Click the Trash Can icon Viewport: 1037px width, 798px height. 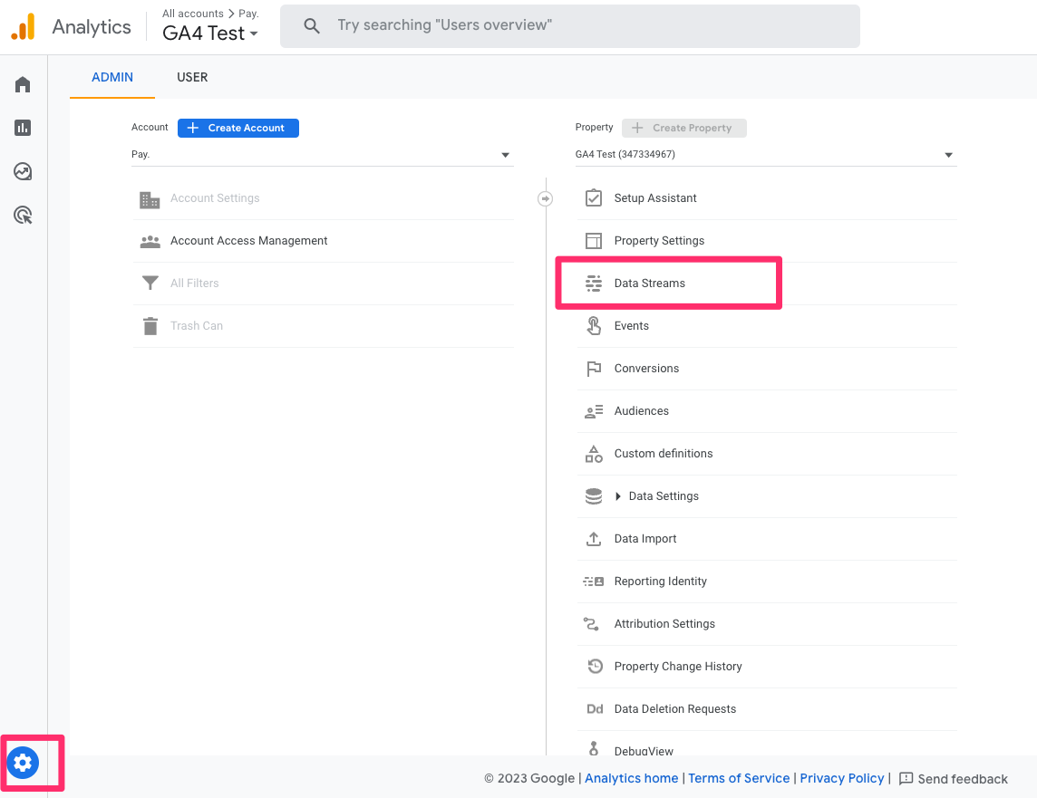click(150, 326)
